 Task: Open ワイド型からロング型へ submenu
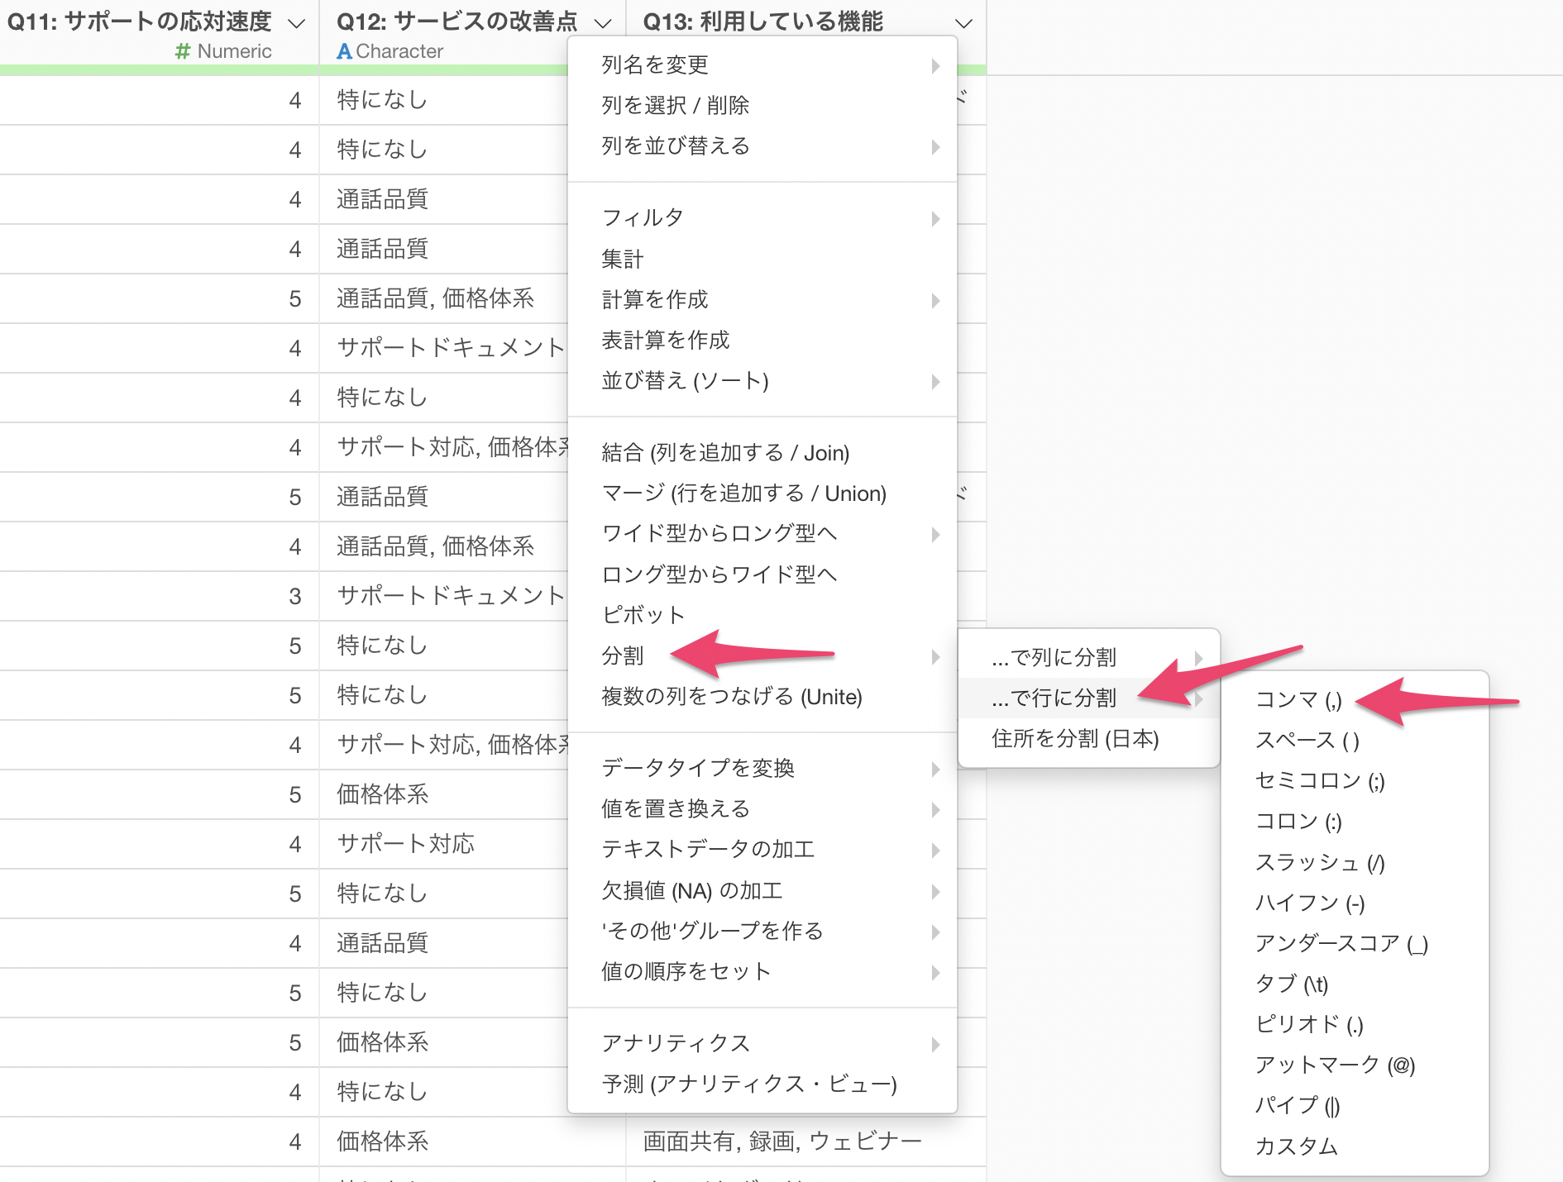pos(762,533)
